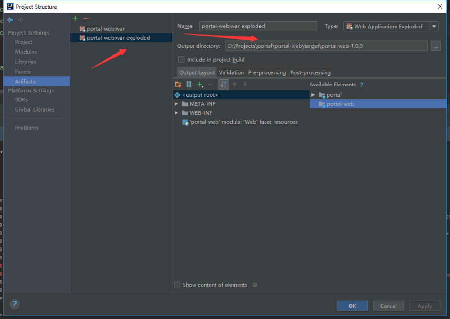The height and width of the screenshot is (319, 450).
Task: Expand the portal available element
Action: click(x=313, y=94)
